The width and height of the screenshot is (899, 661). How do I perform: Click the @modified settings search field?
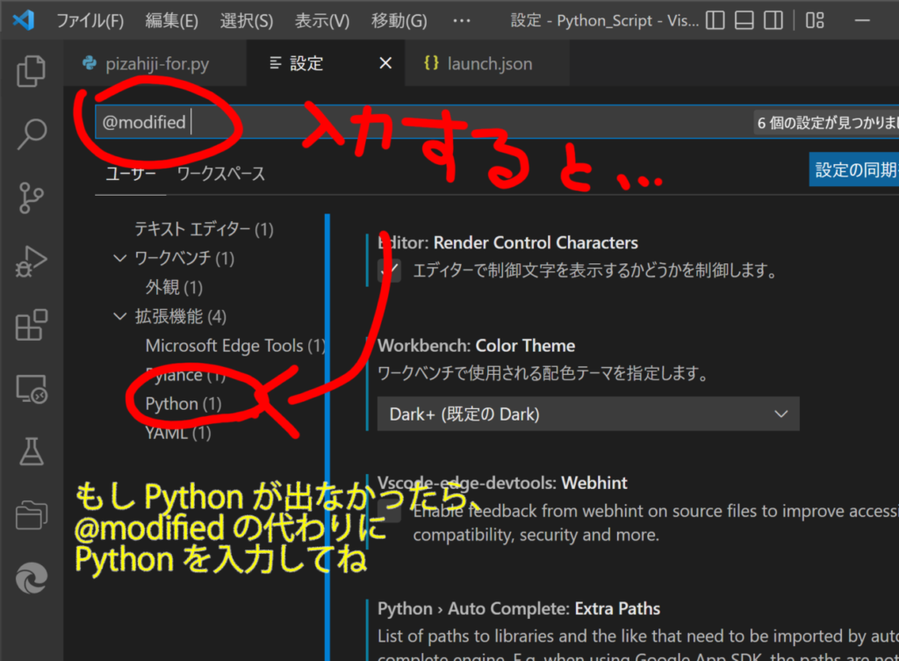tap(263, 122)
